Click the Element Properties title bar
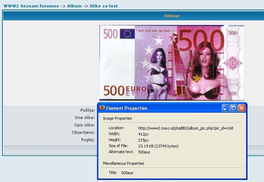264x182 pixels. pos(172,108)
